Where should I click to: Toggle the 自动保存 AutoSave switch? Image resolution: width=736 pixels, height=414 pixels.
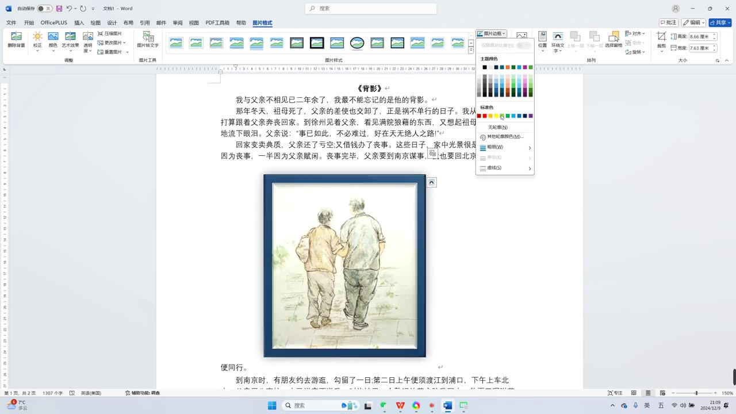click(44, 9)
